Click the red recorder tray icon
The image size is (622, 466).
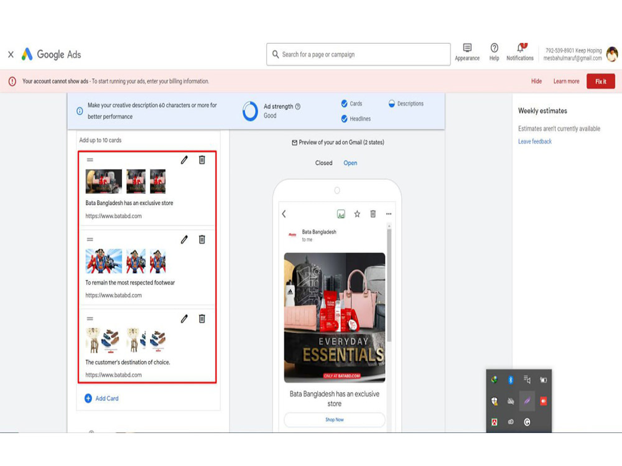coord(543,401)
